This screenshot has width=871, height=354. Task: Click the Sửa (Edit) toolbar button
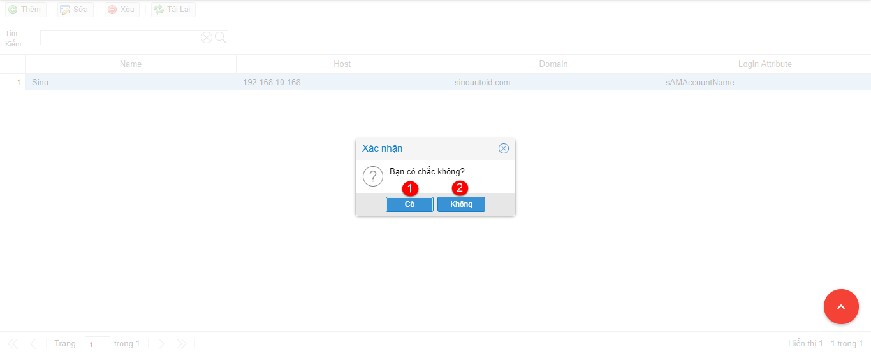75,10
